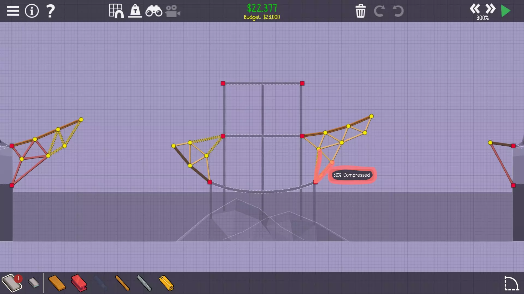The height and width of the screenshot is (294, 524).
Task: Pick the Rope material
Action: click(x=122, y=283)
